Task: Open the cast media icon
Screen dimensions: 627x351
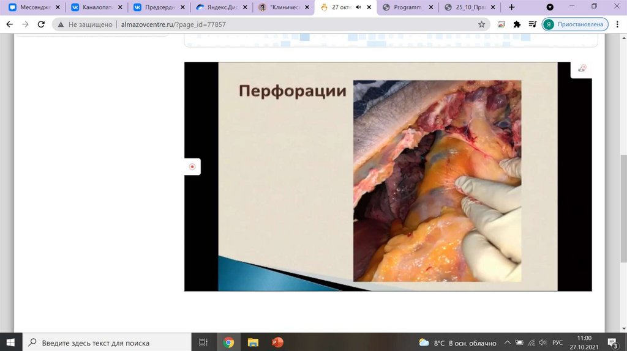Action: coord(501,24)
